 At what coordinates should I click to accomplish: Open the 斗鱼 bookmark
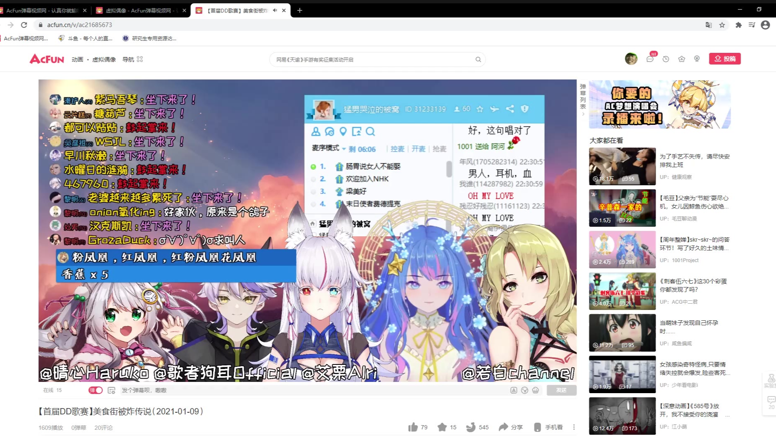pyautogui.click(x=85, y=38)
